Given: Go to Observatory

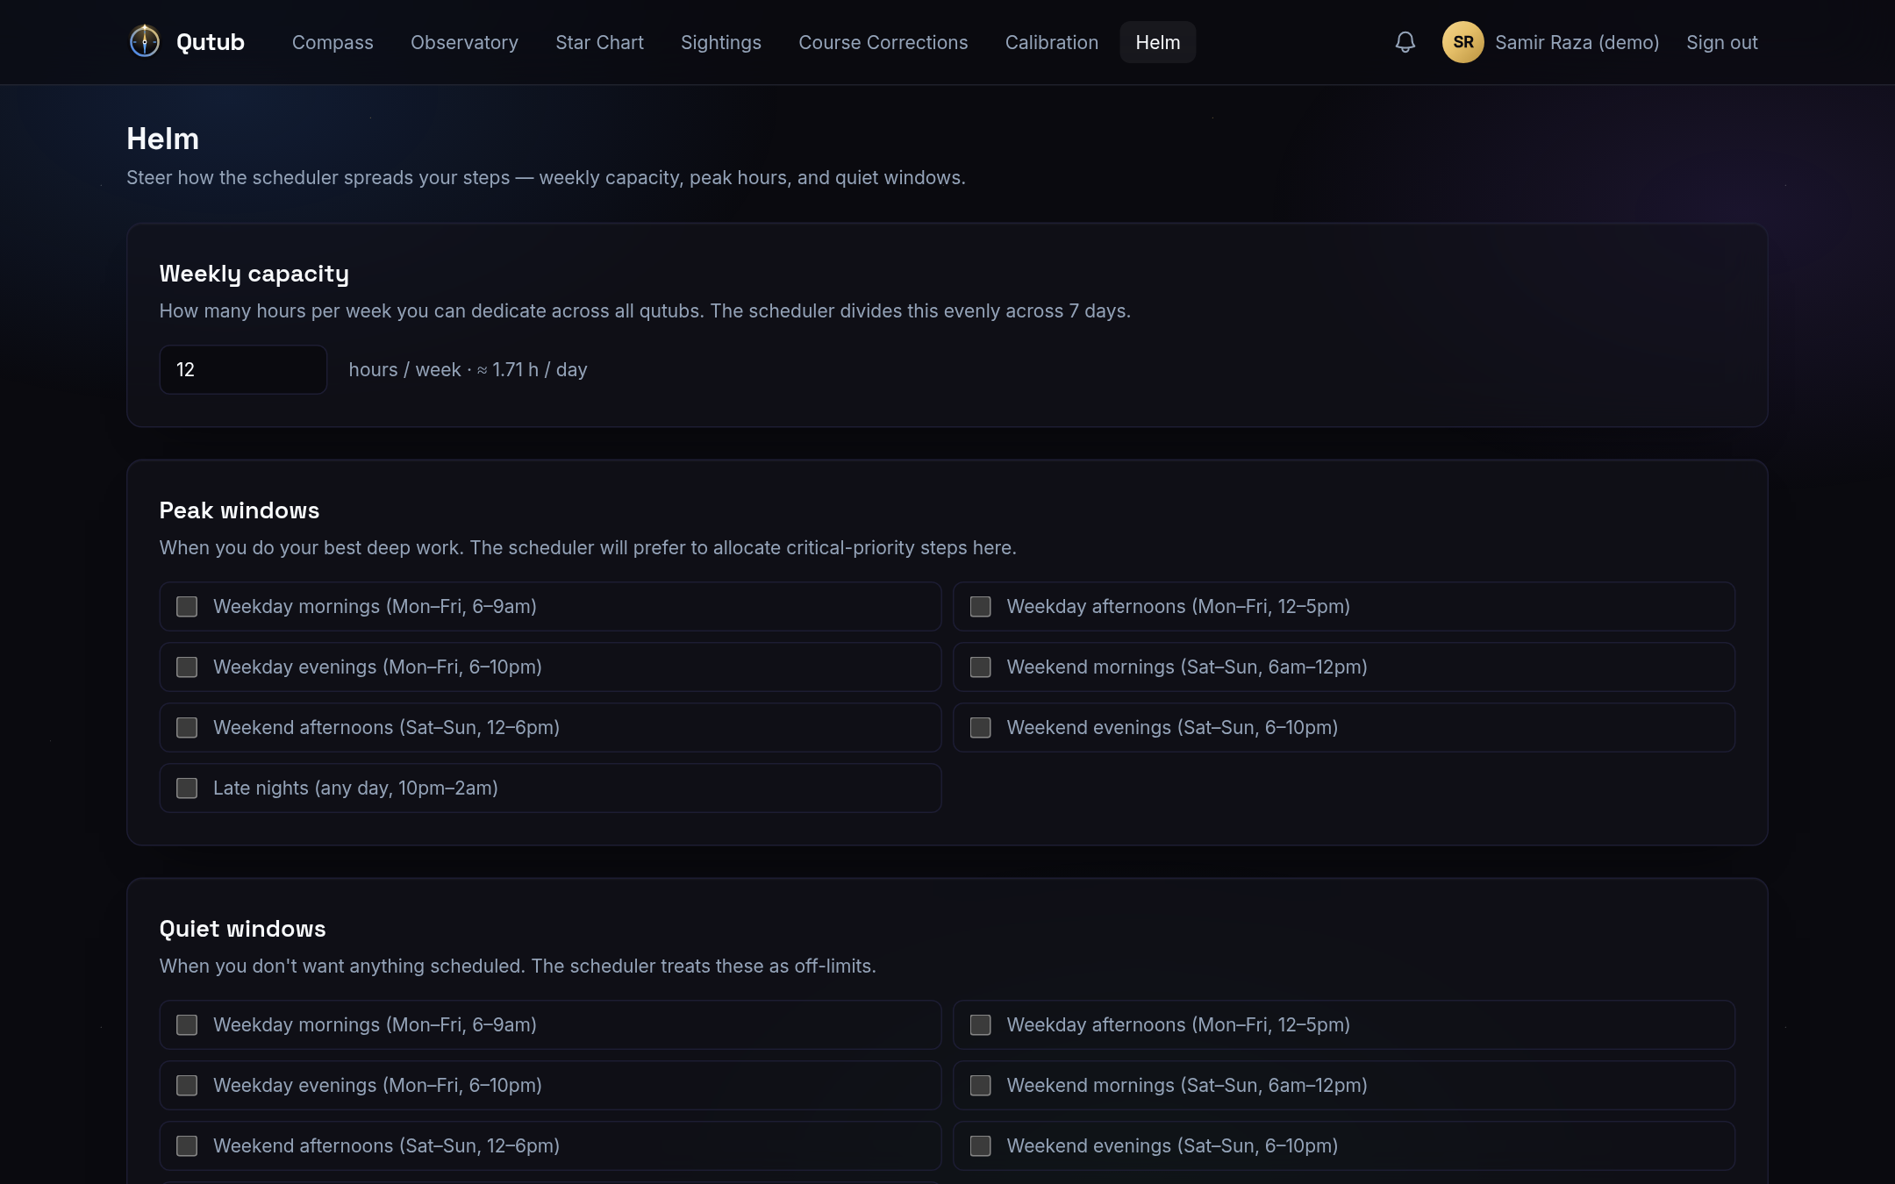Looking at the screenshot, I should 464,42.
